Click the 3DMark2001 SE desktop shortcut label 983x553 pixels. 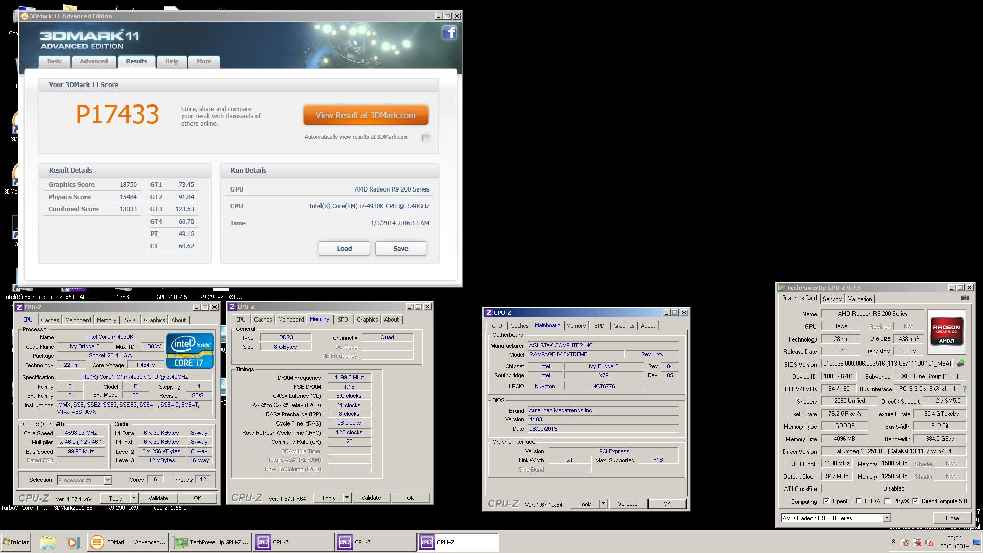pos(73,508)
